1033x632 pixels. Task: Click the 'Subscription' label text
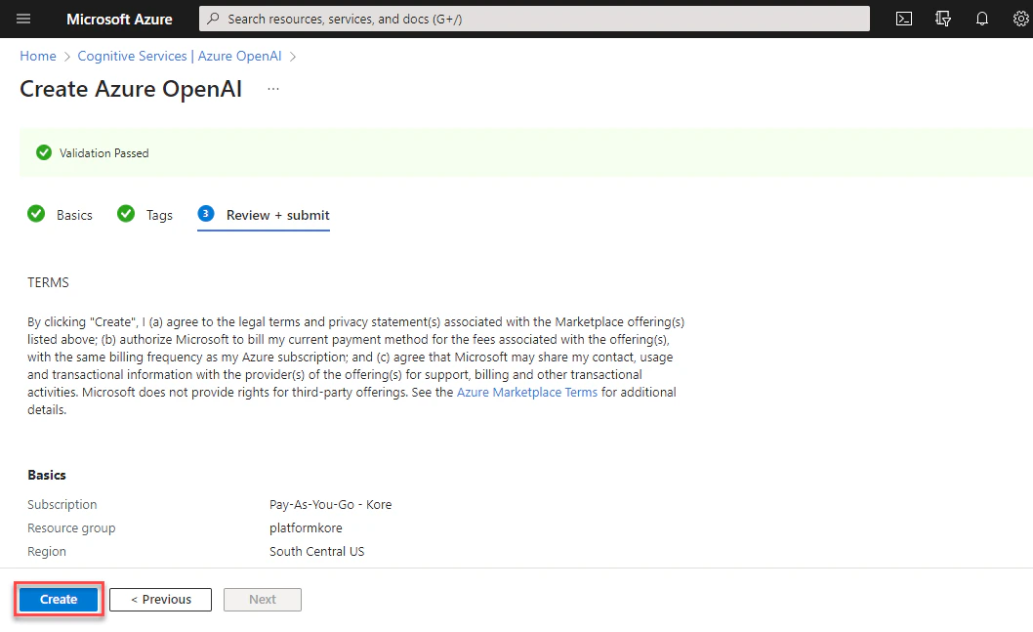[x=62, y=504]
